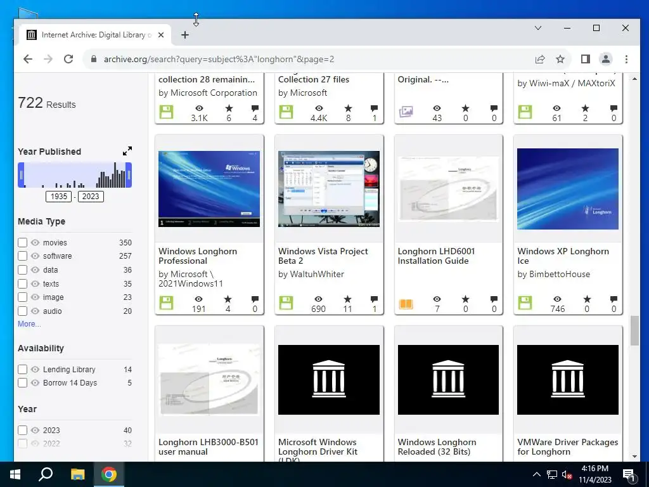Click favorites star on Windows Vista Project Beta 2

[347, 299]
